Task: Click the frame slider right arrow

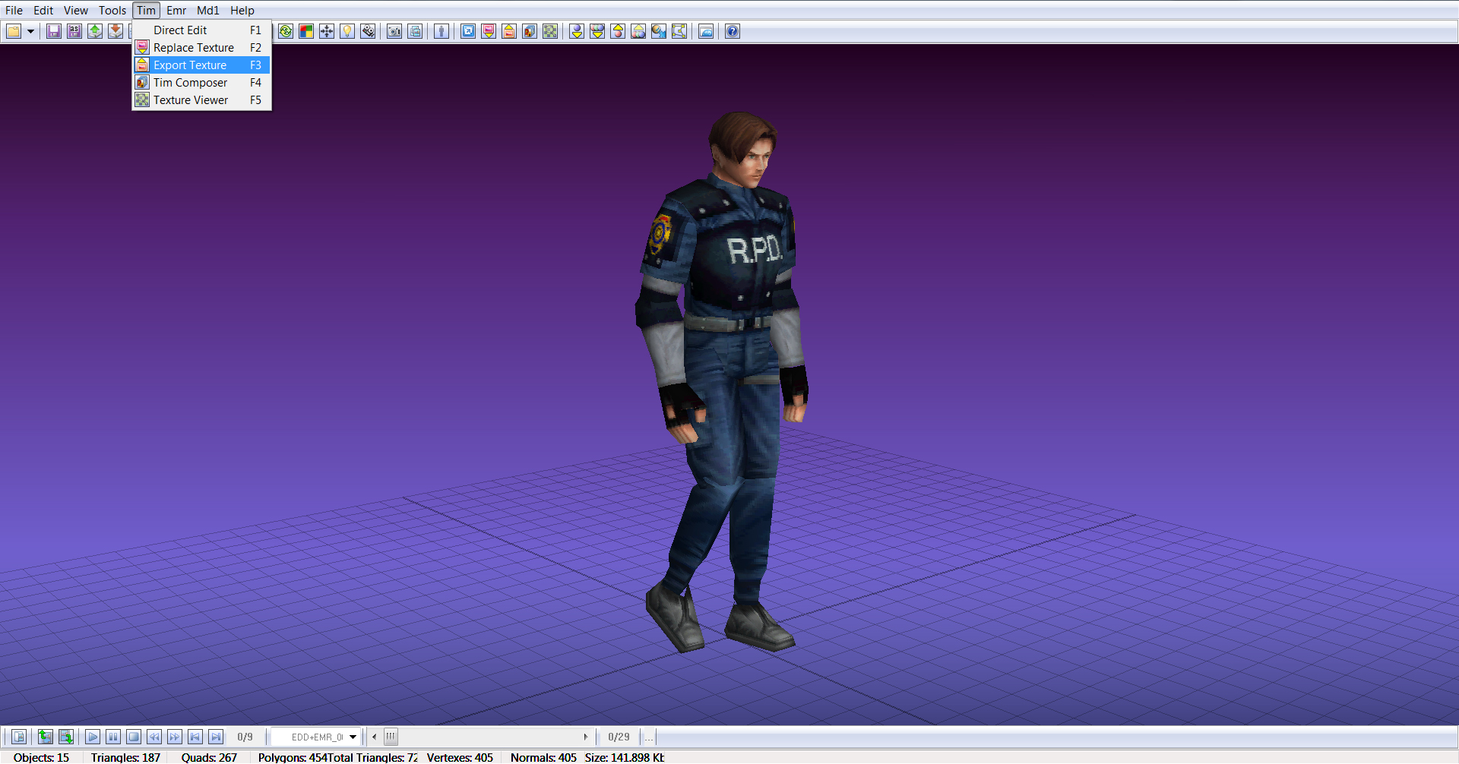Action: click(x=585, y=737)
